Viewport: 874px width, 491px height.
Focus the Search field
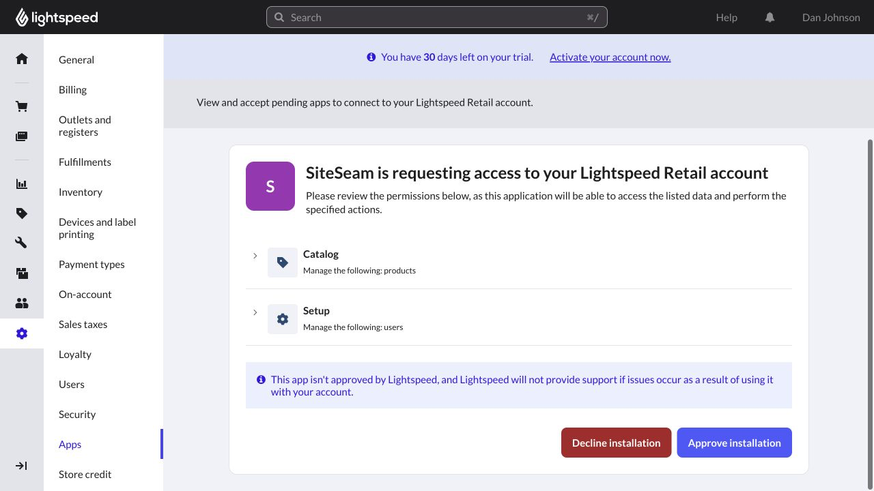click(x=437, y=17)
